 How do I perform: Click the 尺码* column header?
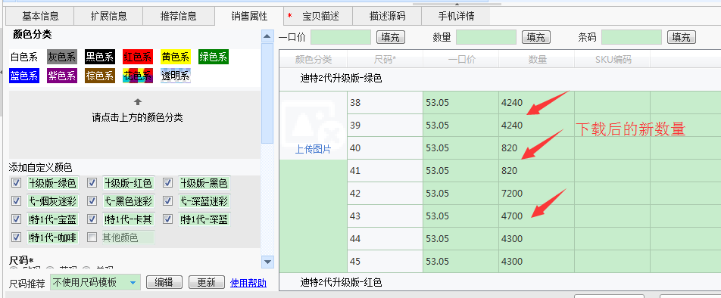tap(385, 59)
